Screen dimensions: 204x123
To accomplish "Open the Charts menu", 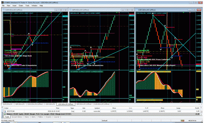I will tap(21, 6).
